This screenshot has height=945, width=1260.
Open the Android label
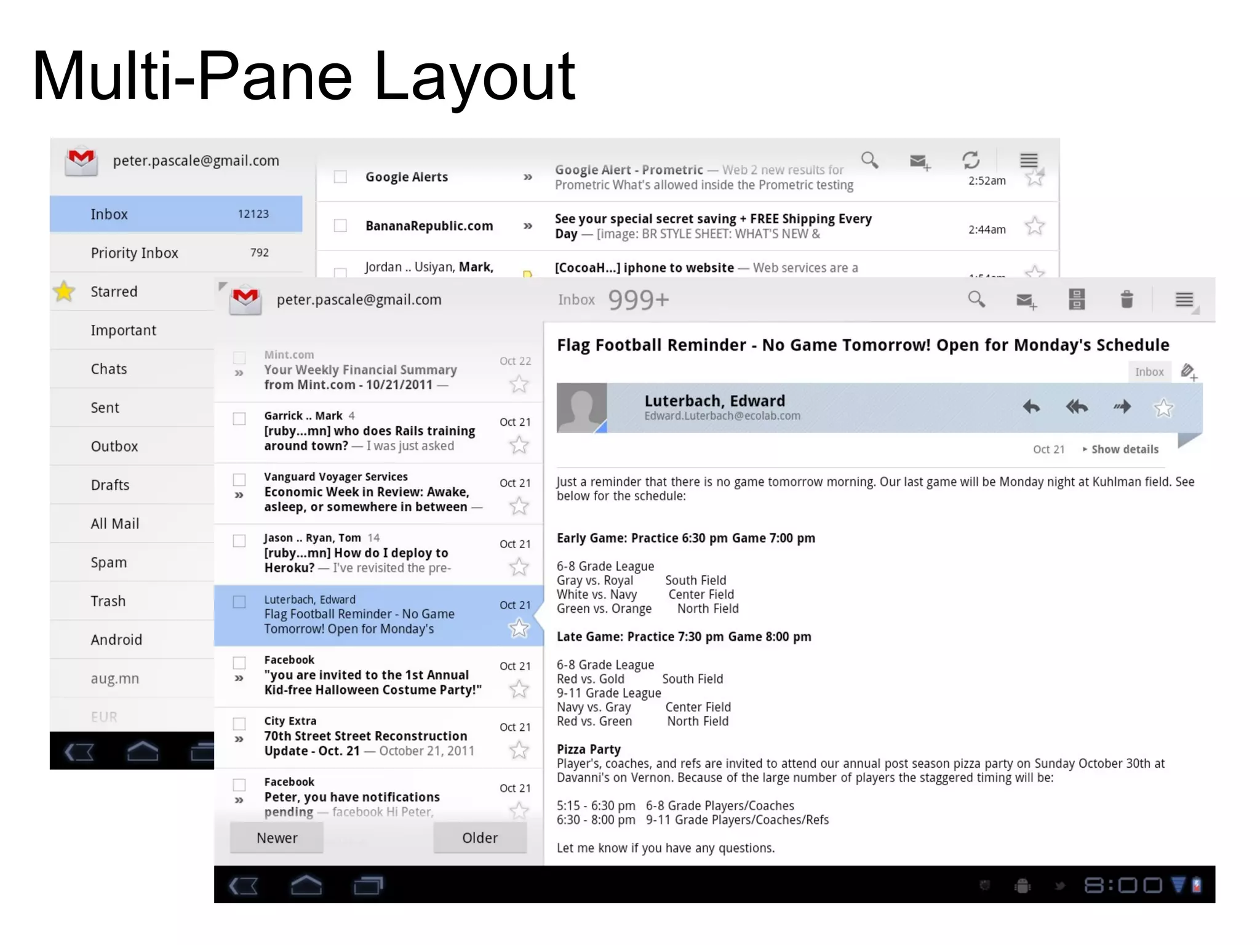coord(132,640)
